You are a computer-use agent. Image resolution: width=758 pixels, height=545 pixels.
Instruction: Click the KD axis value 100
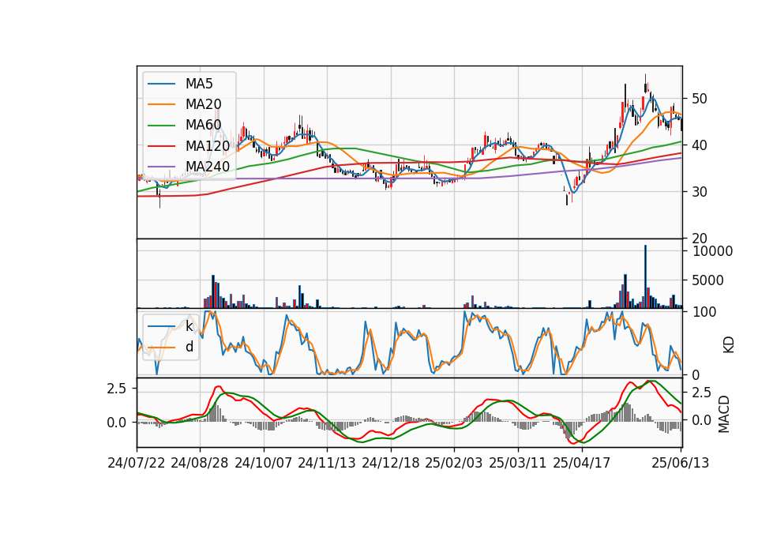coord(704,312)
